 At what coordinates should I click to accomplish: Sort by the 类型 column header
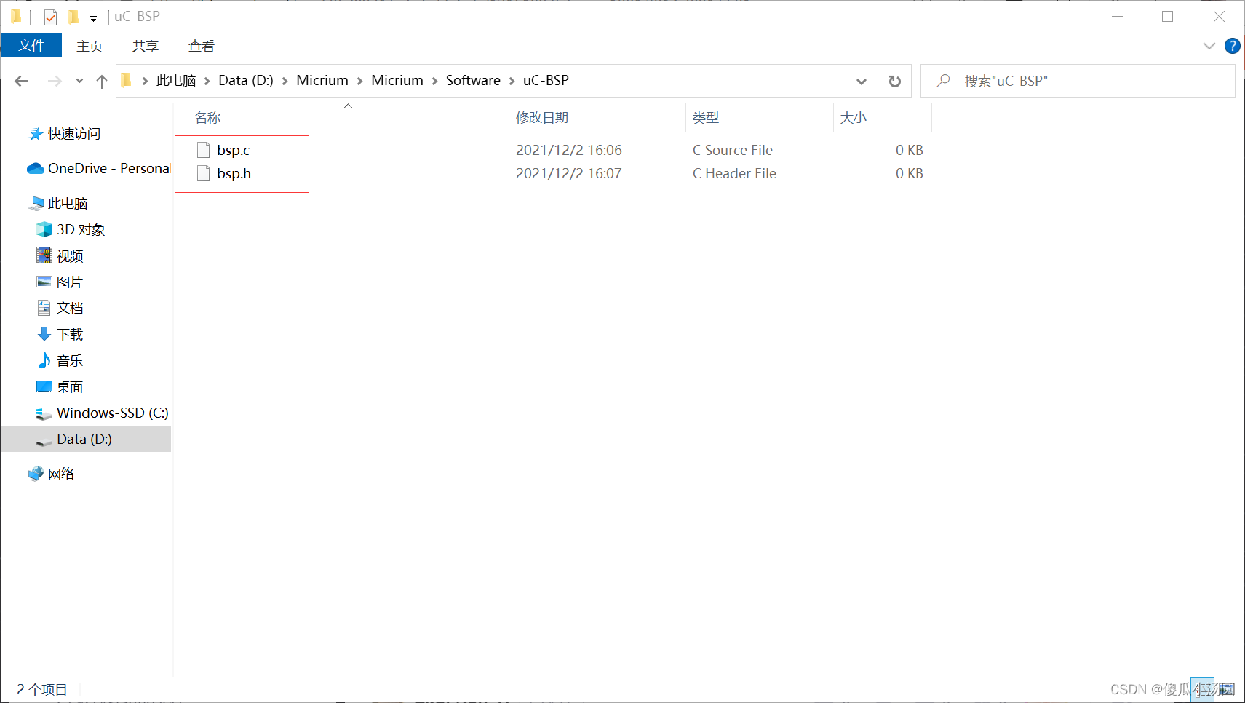[x=705, y=118]
